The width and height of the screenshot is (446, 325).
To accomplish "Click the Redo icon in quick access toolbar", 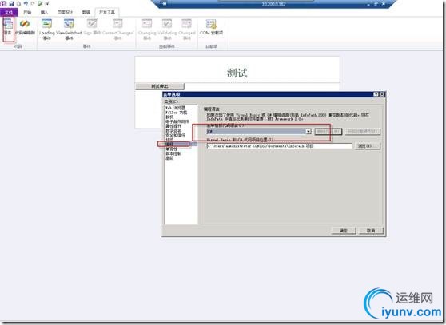I will click(x=33, y=4).
